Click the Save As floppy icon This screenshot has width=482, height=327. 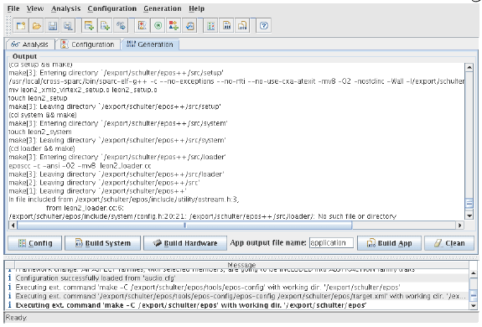coord(68,26)
